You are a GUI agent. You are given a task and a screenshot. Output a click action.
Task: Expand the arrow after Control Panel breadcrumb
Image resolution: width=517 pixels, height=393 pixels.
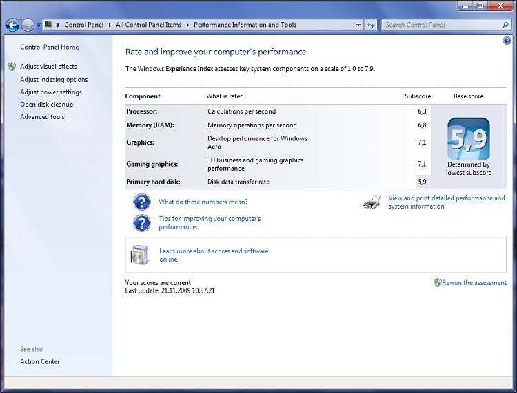(x=110, y=25)
